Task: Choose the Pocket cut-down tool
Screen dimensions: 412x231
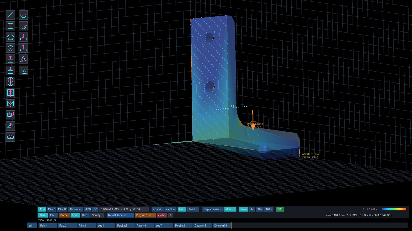Action: (11, 70)
